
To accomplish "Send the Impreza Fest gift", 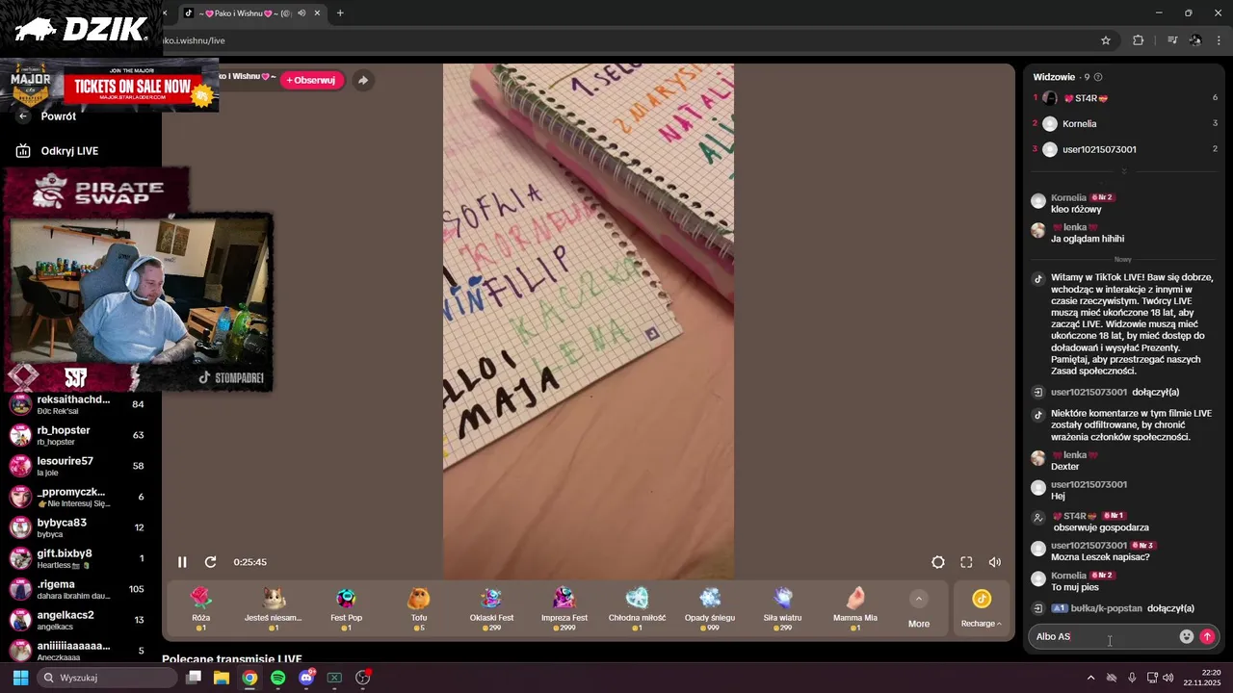I will (x=564, y=609).
